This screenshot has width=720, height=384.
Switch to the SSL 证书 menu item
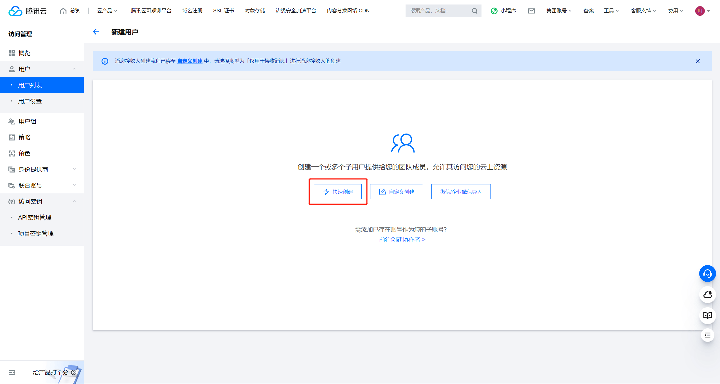pyautogui.click(x=224, y=11)
